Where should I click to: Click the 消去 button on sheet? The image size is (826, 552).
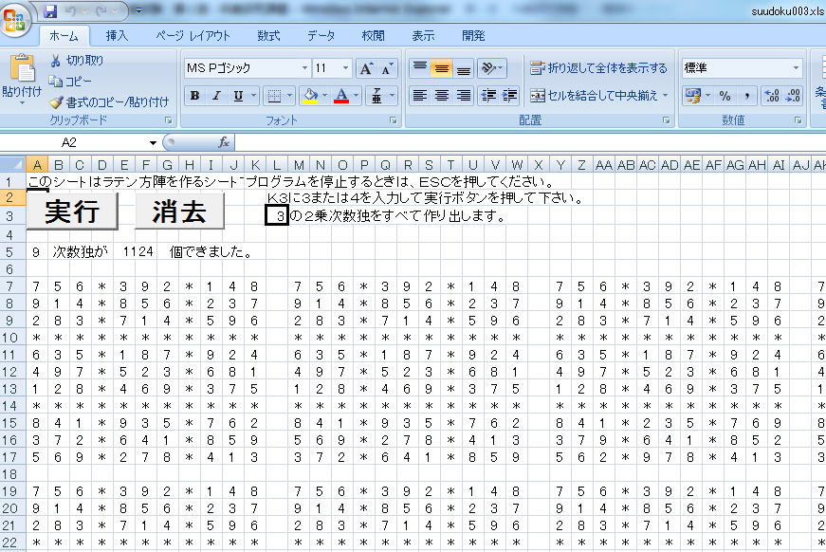click(179, 212)
